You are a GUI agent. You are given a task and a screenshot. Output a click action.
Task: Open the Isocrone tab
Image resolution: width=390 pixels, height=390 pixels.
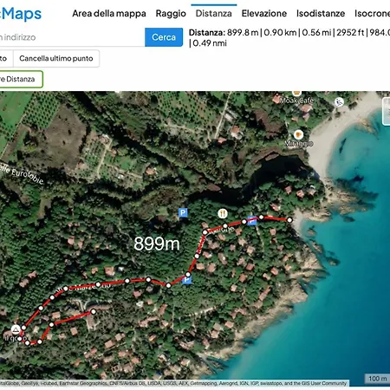coord(372,14)
